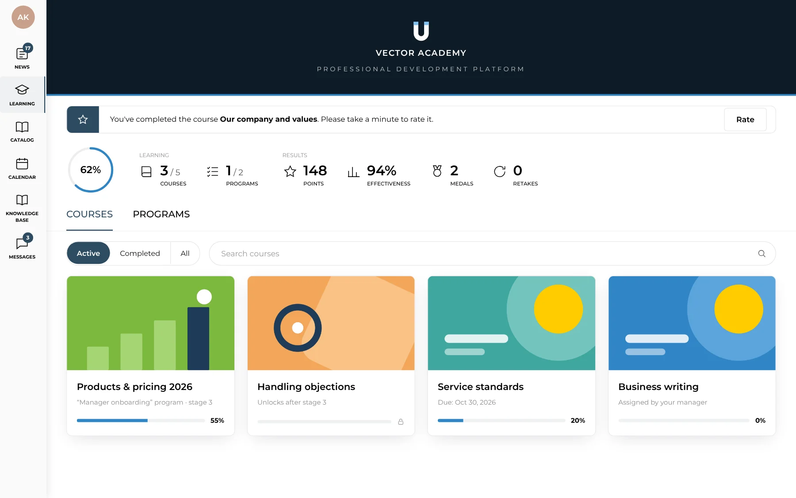Open the Knowledge Base from sidebar

[x=22, y=208]
